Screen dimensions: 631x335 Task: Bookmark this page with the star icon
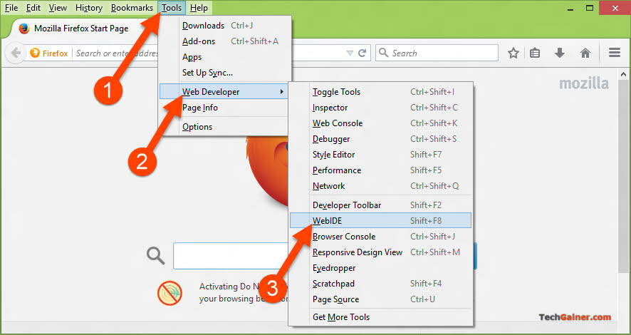pyautogui.click(x=513, y=53)
